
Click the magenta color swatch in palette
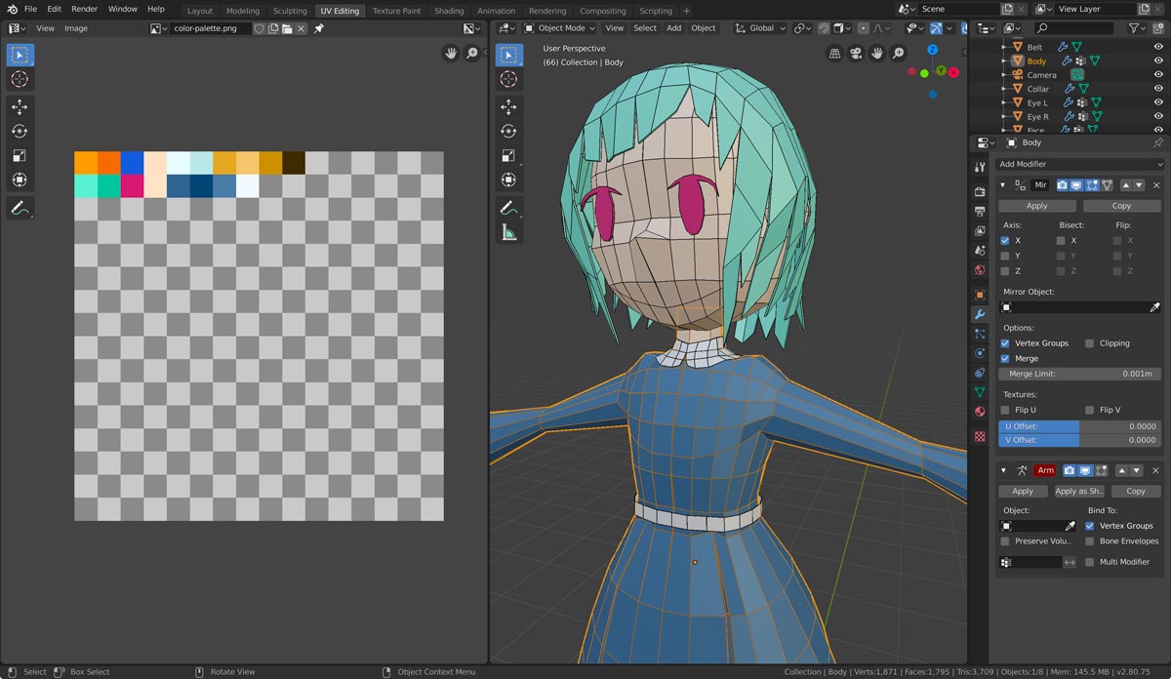pyautogui.click(x=132, y=185)
